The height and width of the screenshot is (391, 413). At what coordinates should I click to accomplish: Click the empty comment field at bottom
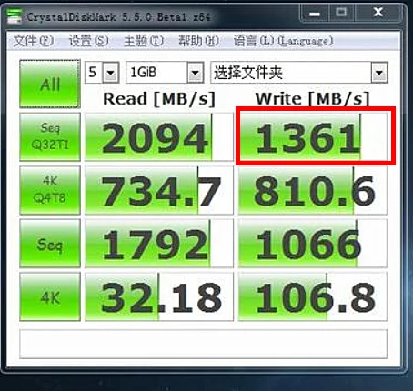tap(204, 344)
